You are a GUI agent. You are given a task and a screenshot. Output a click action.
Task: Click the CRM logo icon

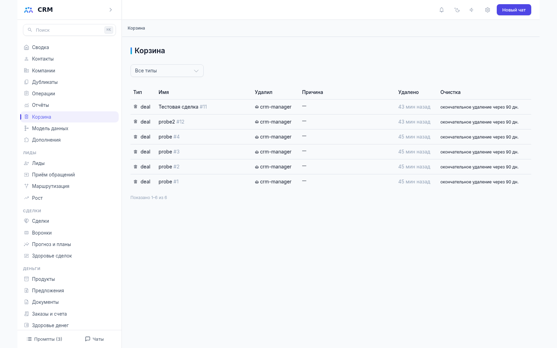pyautogui.click(x=29, y=10)
